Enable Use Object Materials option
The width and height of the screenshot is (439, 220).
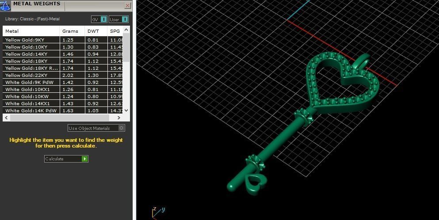96,128
